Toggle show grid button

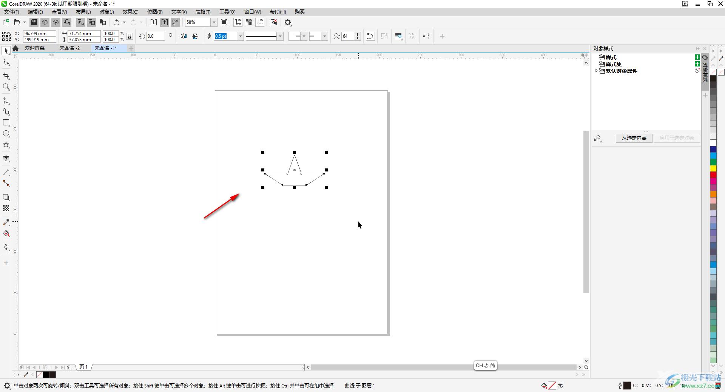click(x=249, y=22)
